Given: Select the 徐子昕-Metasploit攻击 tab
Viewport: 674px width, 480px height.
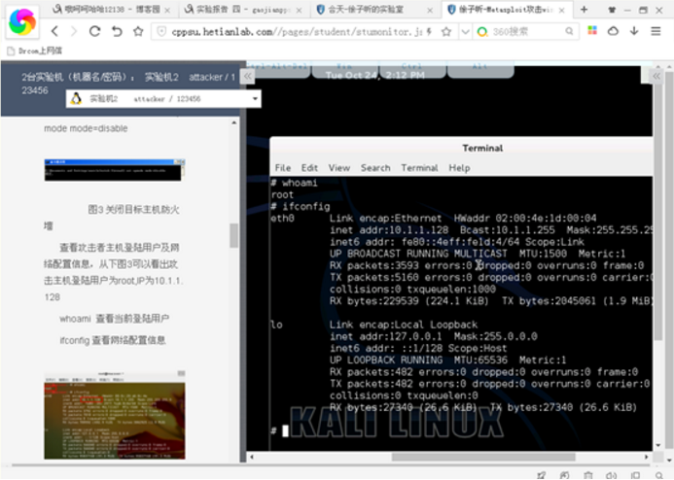Looking at the screenshot, I should (505, 9).
